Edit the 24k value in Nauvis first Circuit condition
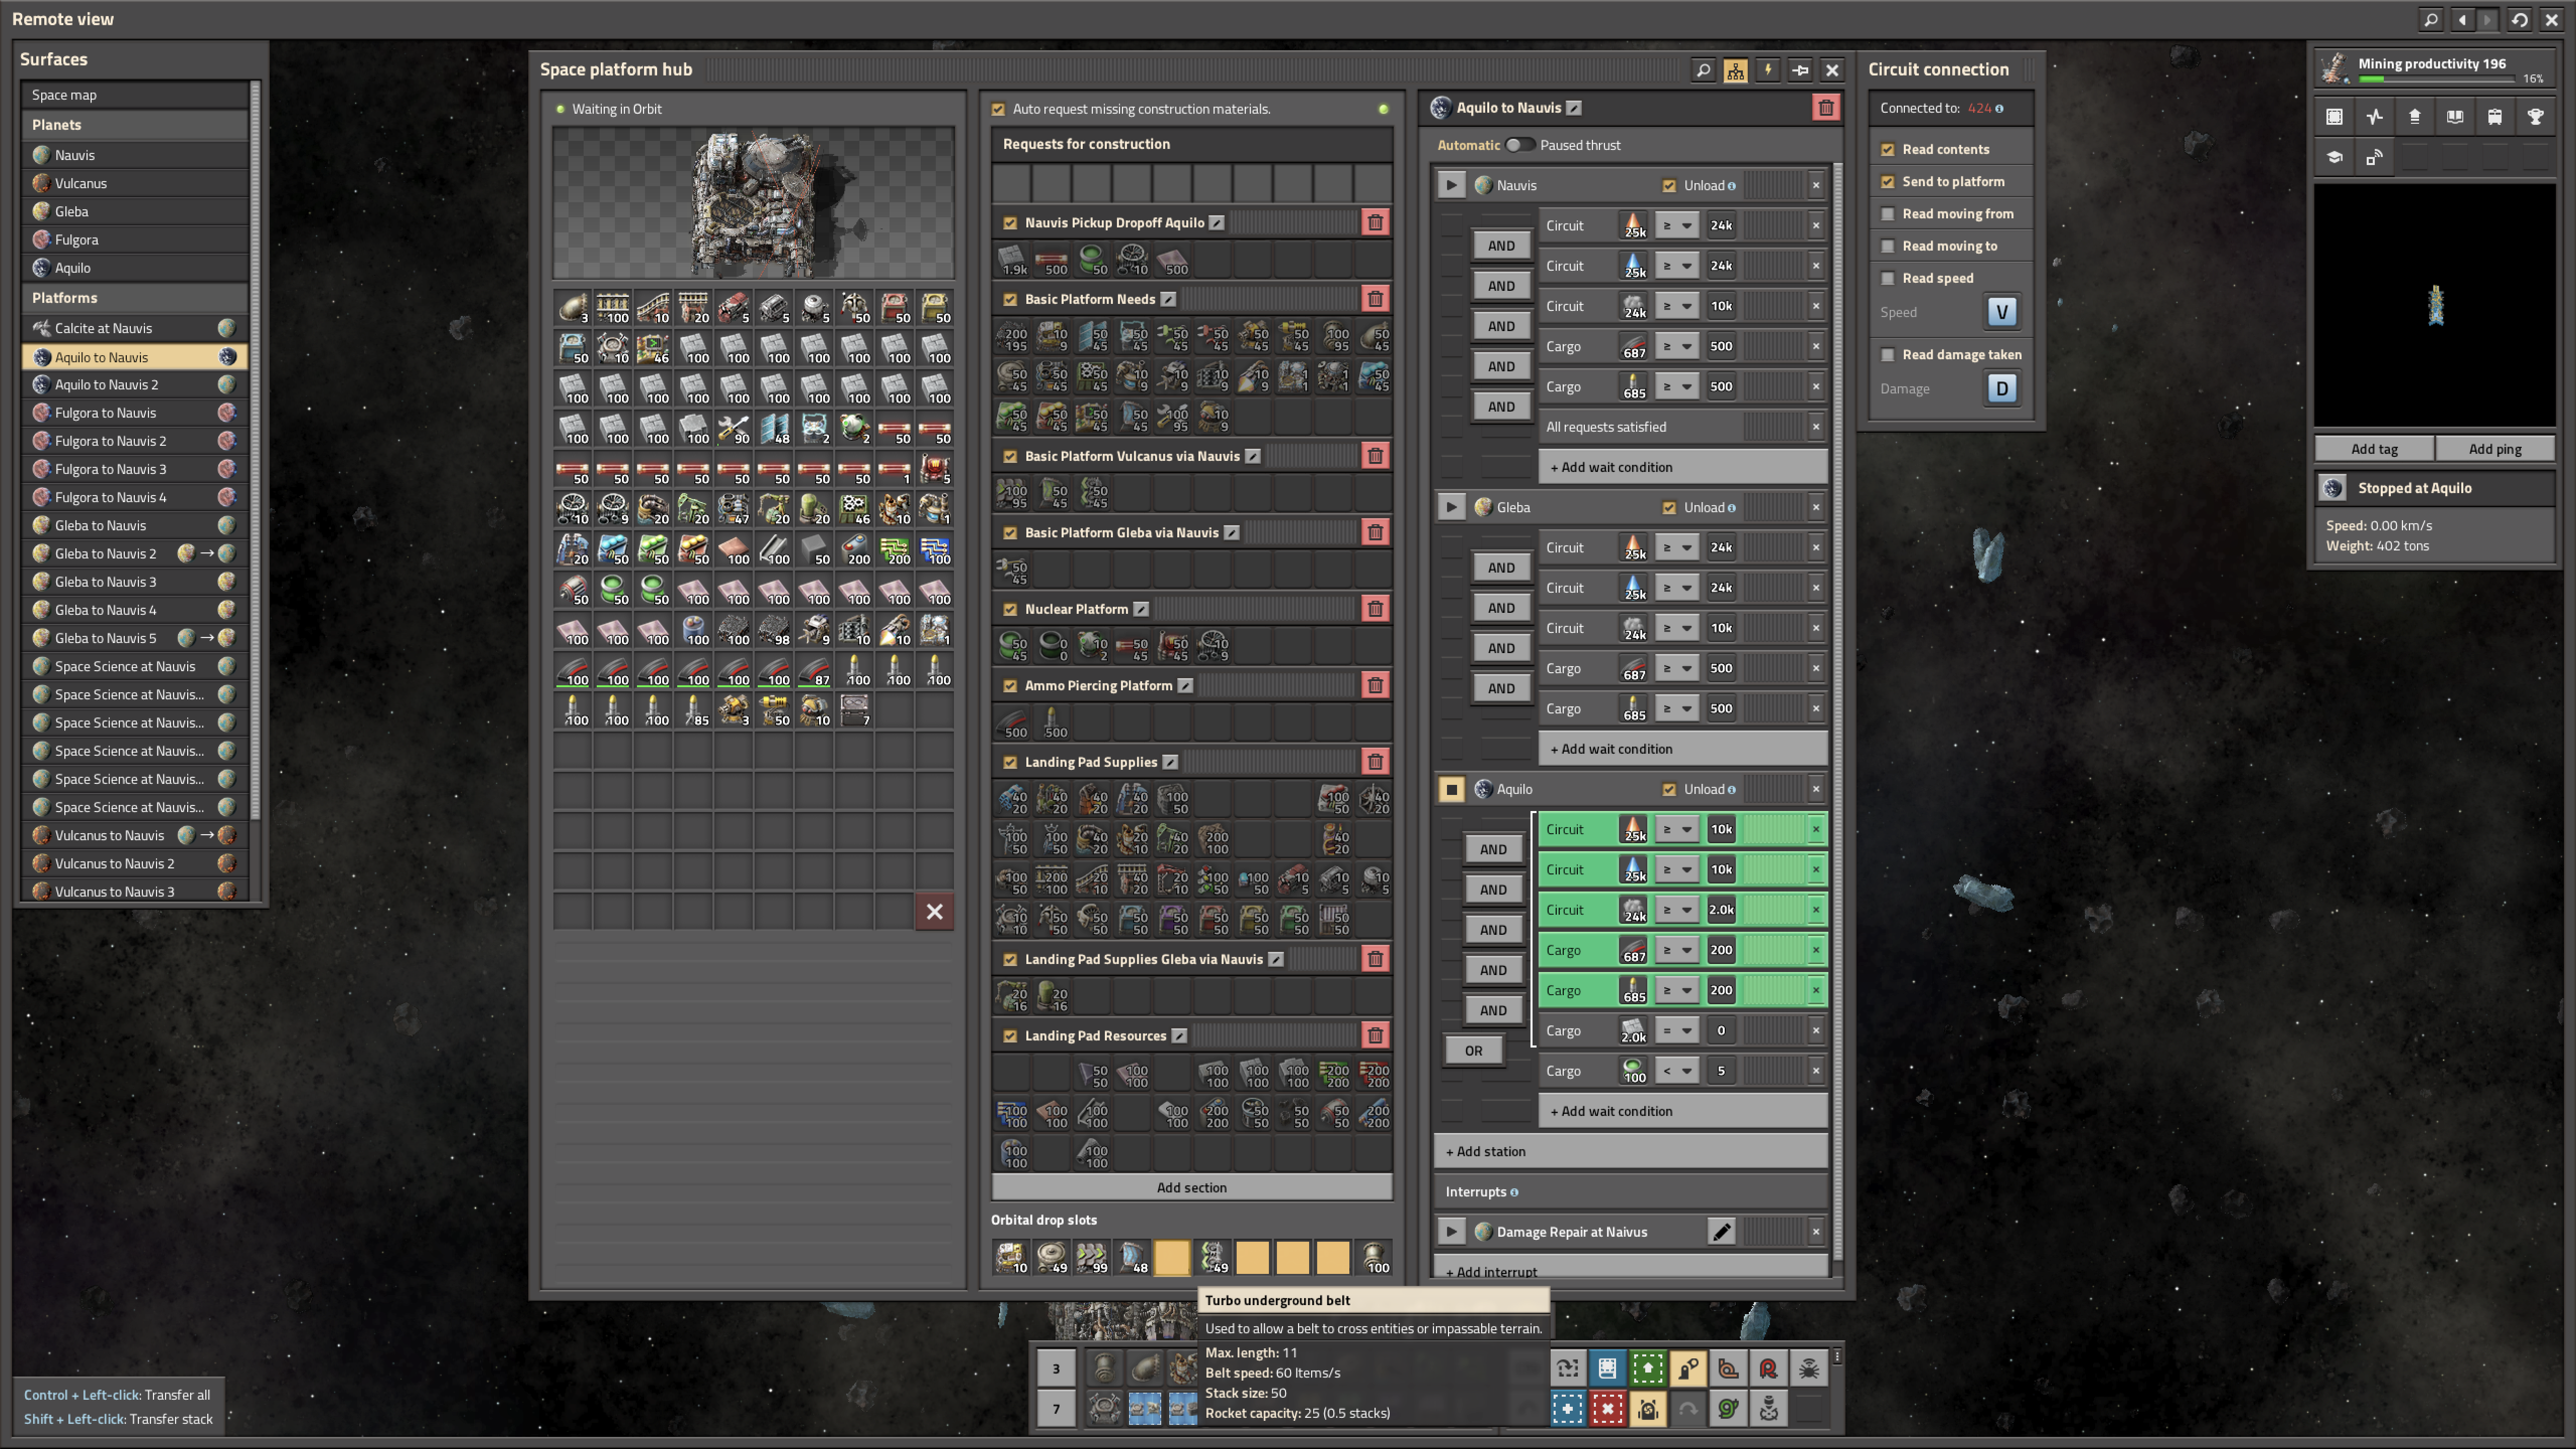 coord(1721,226)
